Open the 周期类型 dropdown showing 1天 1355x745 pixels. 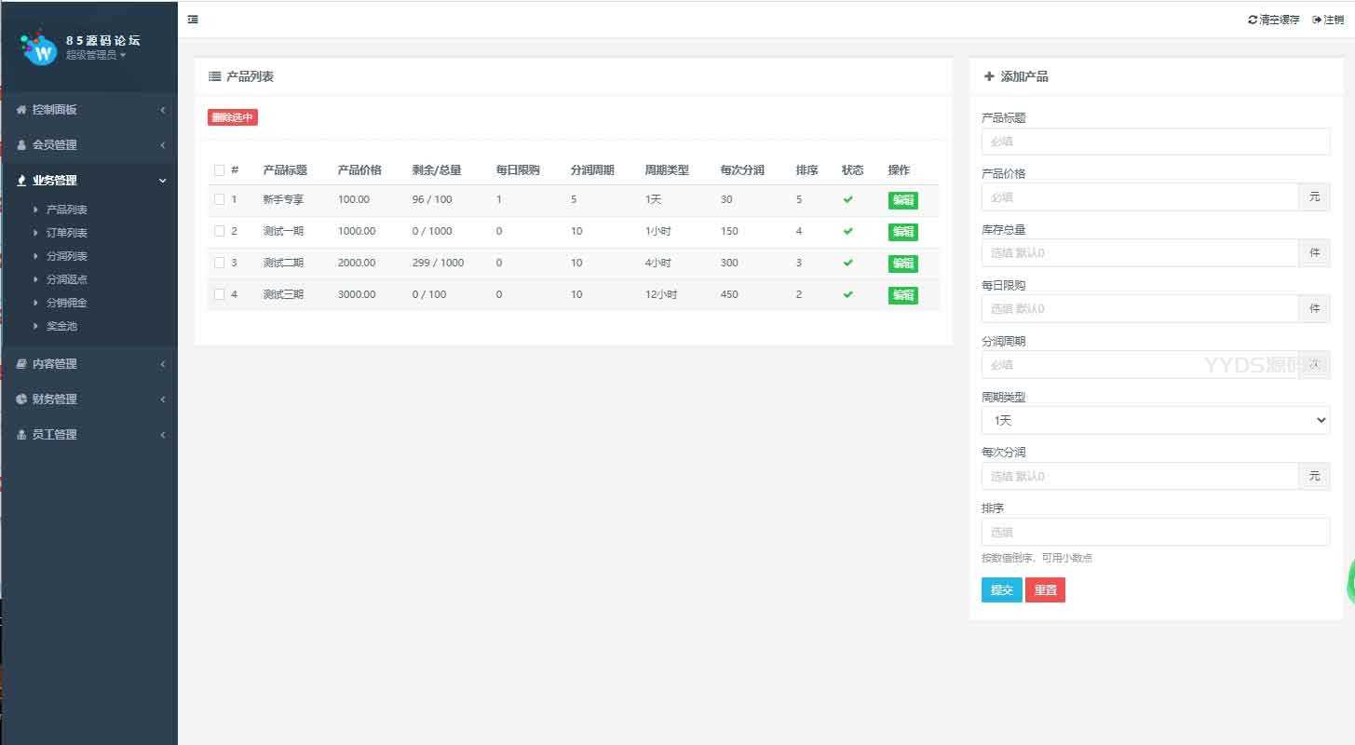click(x=1156, y=420)
